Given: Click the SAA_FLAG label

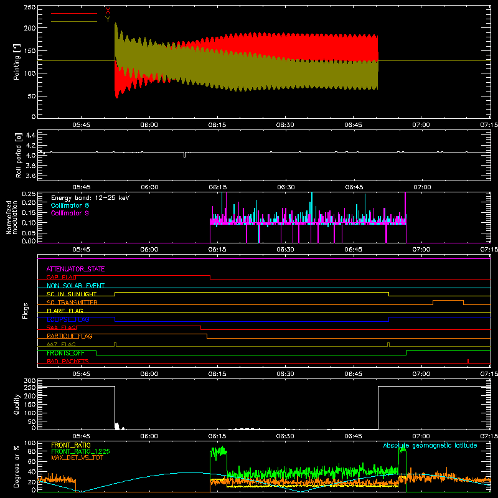Looking at the screenshot, I should click(61, 328).
